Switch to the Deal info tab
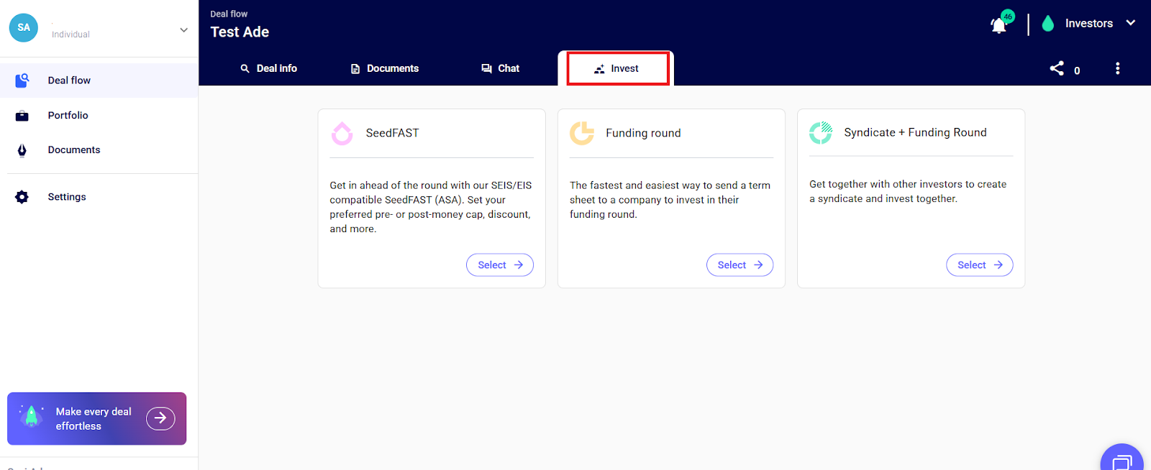The image size is (1151, 470). [x=268, y=68]
